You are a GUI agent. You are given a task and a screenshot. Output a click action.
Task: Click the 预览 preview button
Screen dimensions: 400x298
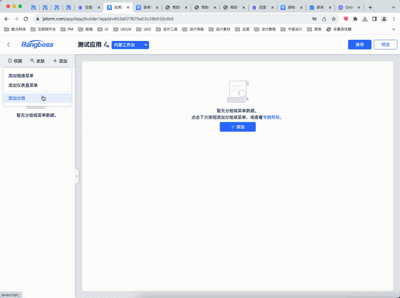click(x=385, y=44)
